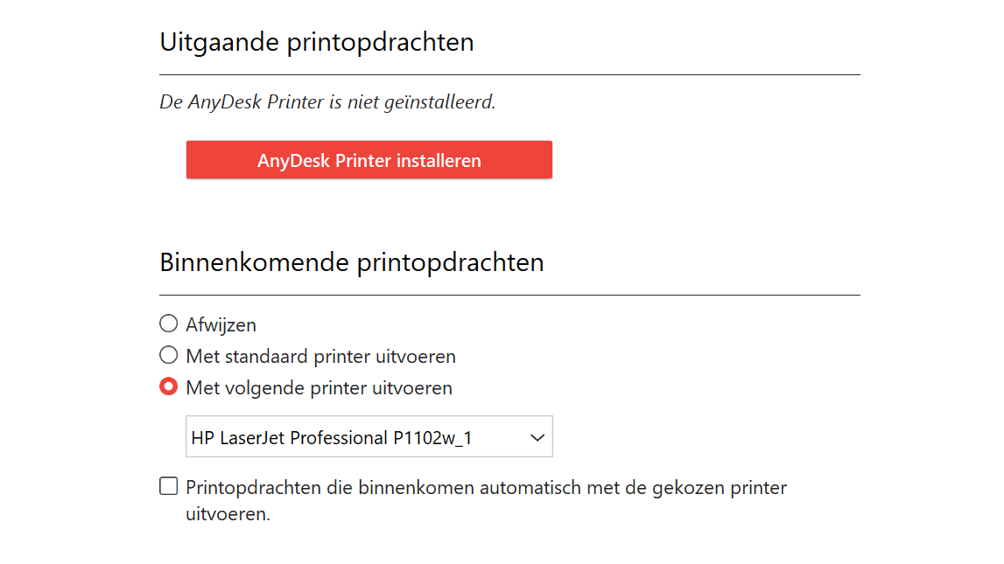Click the divider line under Binnenkomende printopdrachten
This screenshot has height=564, width=1004.
pos(509,296)
